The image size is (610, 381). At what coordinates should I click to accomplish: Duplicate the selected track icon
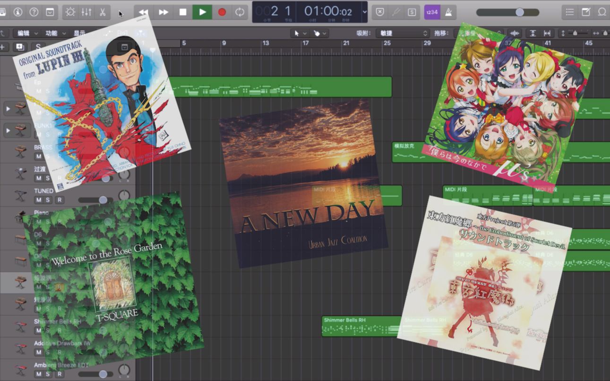(x=20, y=47)
